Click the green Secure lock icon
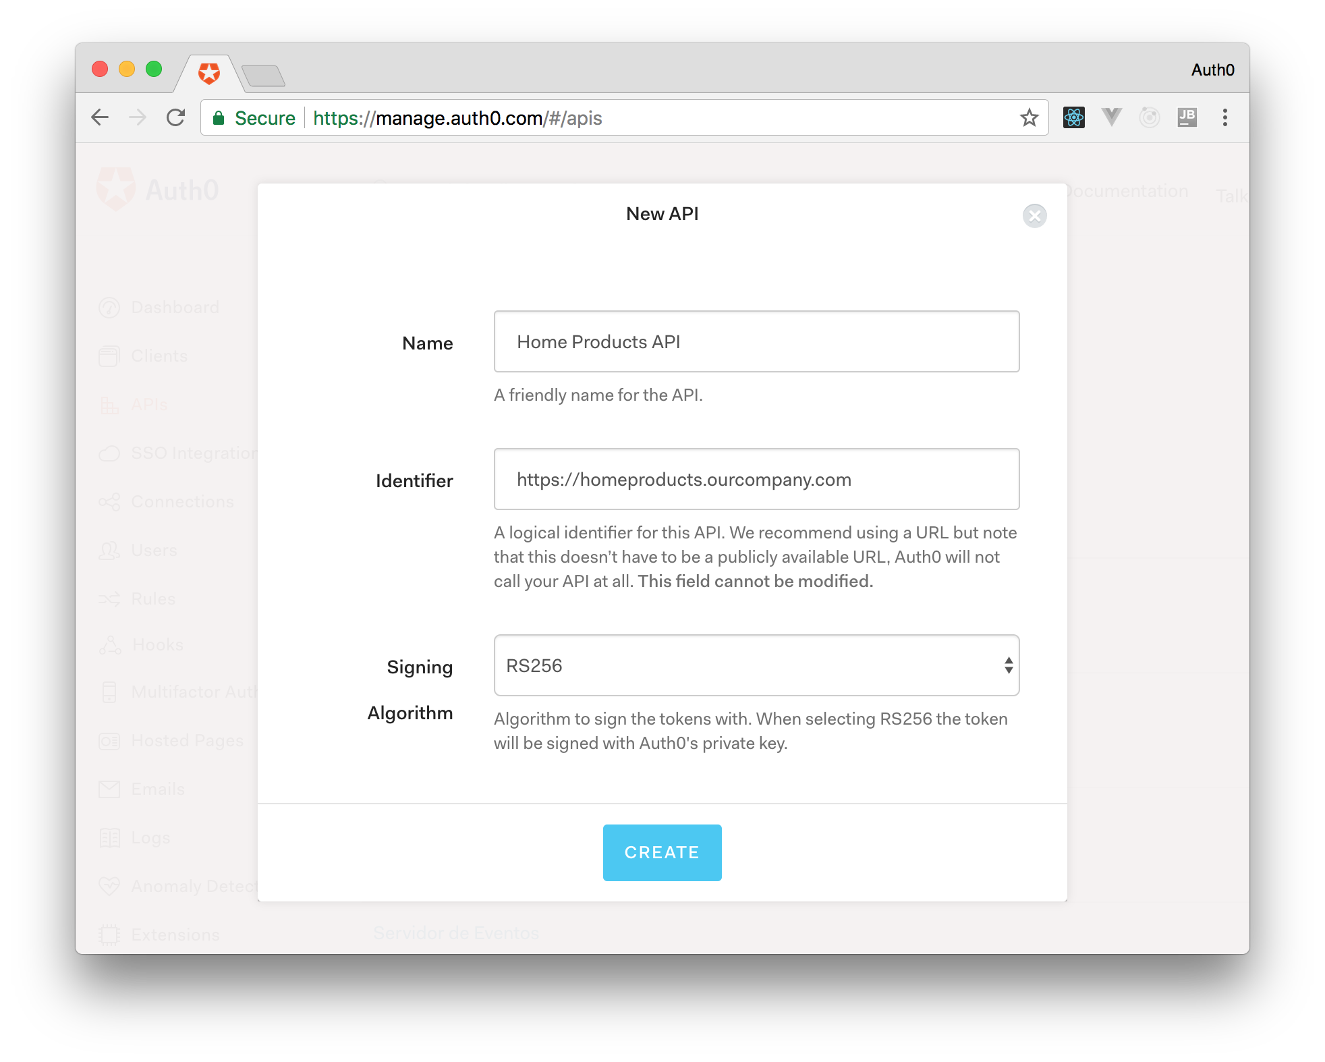The height and width of the screenshot is (1062, 1325). 219,119
